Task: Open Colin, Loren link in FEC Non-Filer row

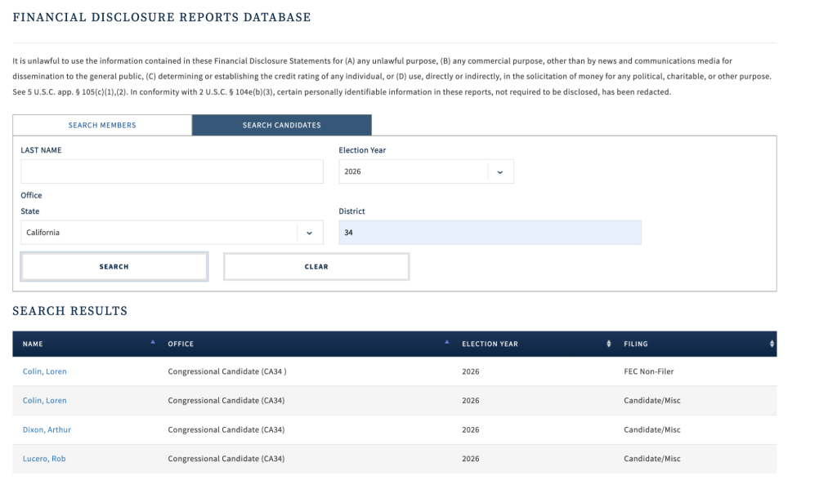Action: click(x=45, y=371)
